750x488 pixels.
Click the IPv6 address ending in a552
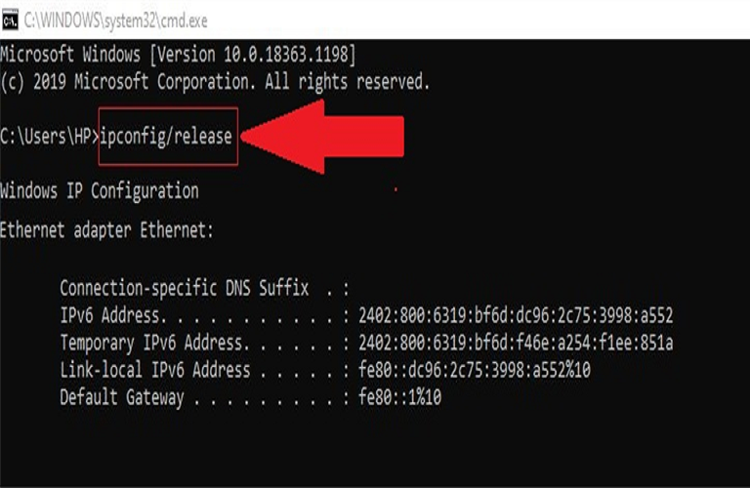coord(515,315)
